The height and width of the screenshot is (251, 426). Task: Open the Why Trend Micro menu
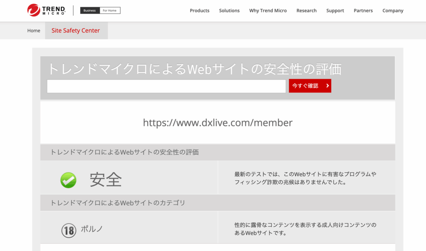click(268, 10)
